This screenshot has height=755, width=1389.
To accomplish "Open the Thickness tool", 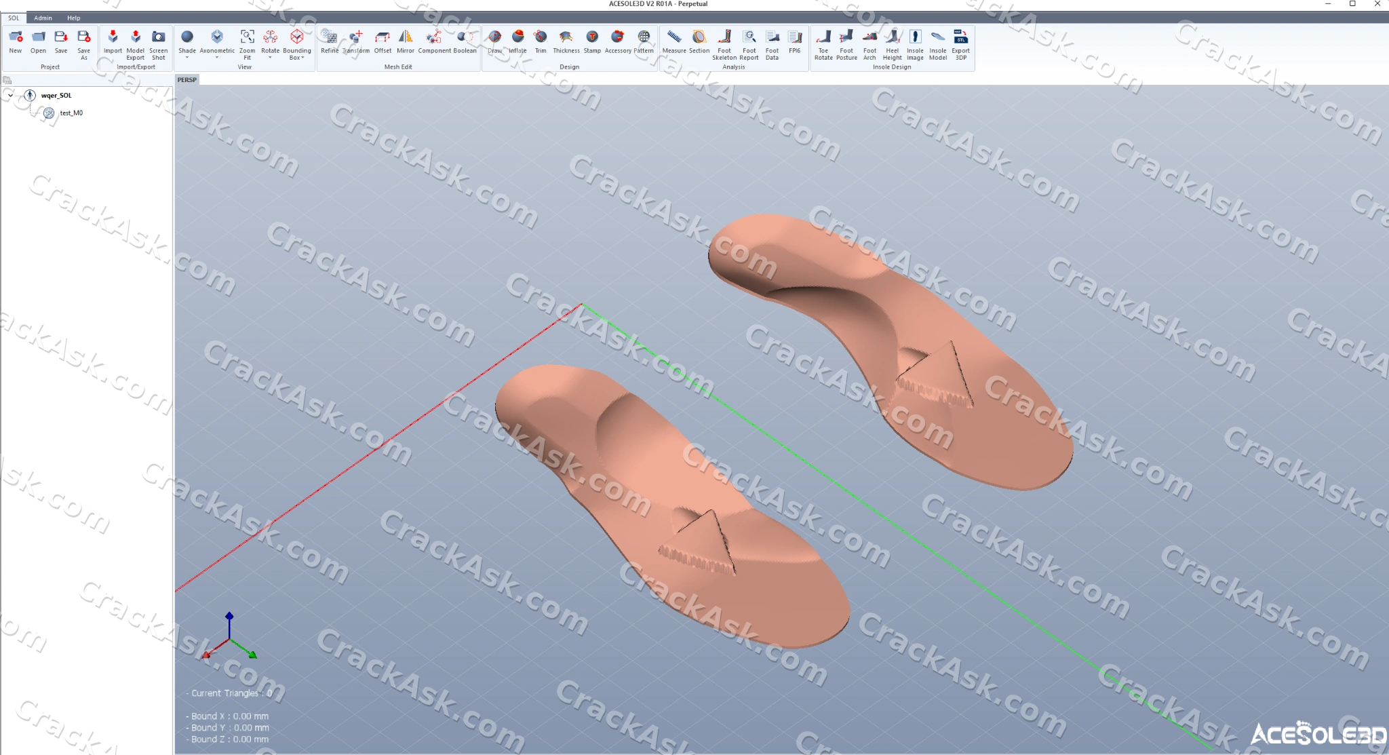I will tap(566, 41).
